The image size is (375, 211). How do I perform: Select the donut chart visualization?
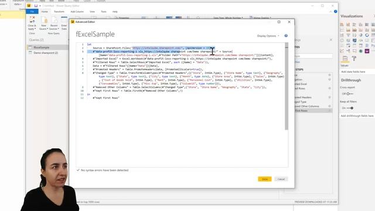(367, 35)
